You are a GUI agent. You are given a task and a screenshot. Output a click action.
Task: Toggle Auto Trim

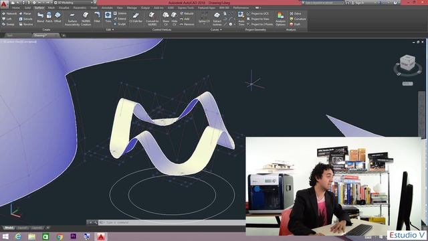pos(241,19)
